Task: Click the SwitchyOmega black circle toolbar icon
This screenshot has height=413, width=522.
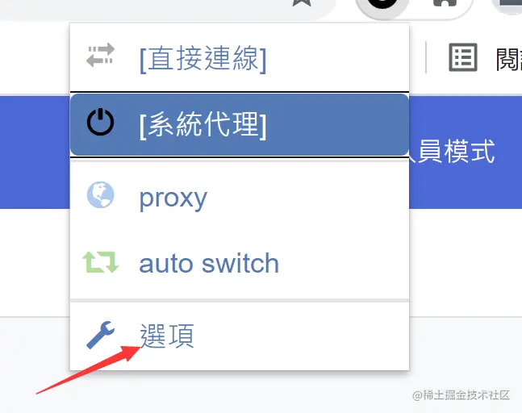Action: coord(382,3)
